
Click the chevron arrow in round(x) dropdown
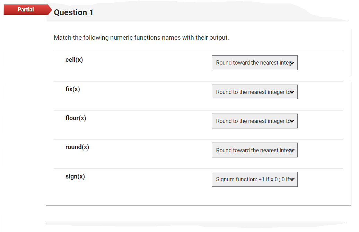[x=292, y=151]
